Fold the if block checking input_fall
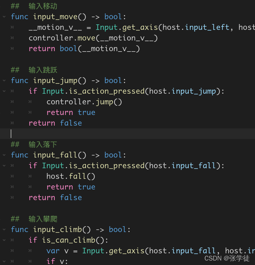The height and width of the screenshot is (265, 255). (x=4, y=165)
